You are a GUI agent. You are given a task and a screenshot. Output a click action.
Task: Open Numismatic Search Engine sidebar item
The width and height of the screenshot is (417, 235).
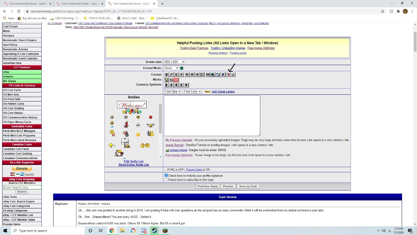[20, 40]
